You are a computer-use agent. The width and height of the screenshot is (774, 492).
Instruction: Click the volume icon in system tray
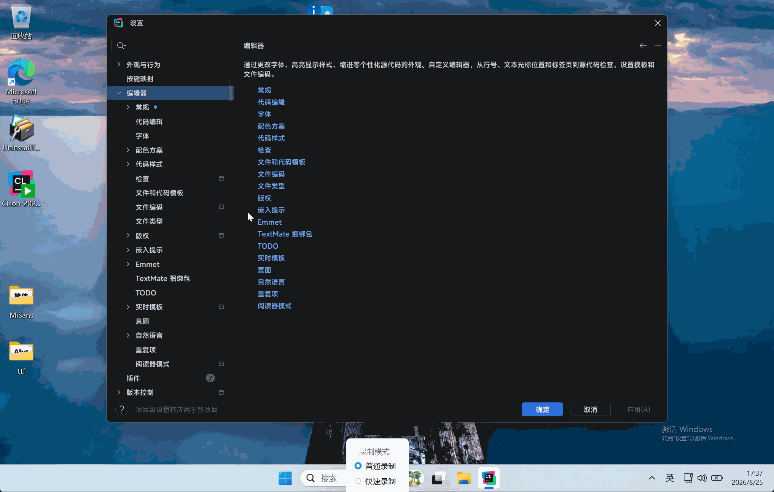point(702,478)
